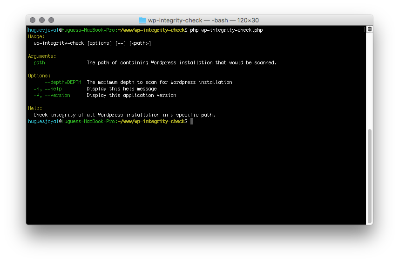The width and height of the screenshot is (399, 262).
Task: Zoom the window using the third title bar button
Action: [51, 20]
